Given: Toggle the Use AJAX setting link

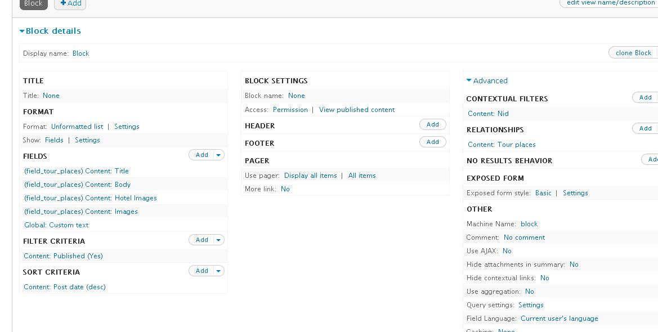Looking at the screenshot, I should pyautogui.click(x=507, y=251).
